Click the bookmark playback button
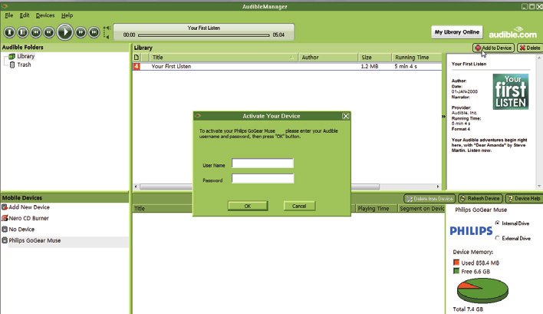This screenshot has width=543, height=314. 9,32
